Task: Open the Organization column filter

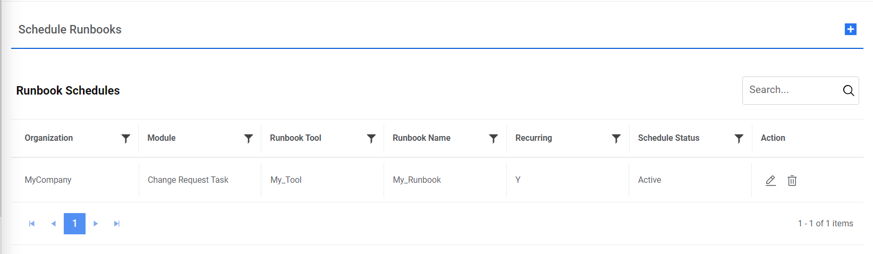Action: point(126,138)
